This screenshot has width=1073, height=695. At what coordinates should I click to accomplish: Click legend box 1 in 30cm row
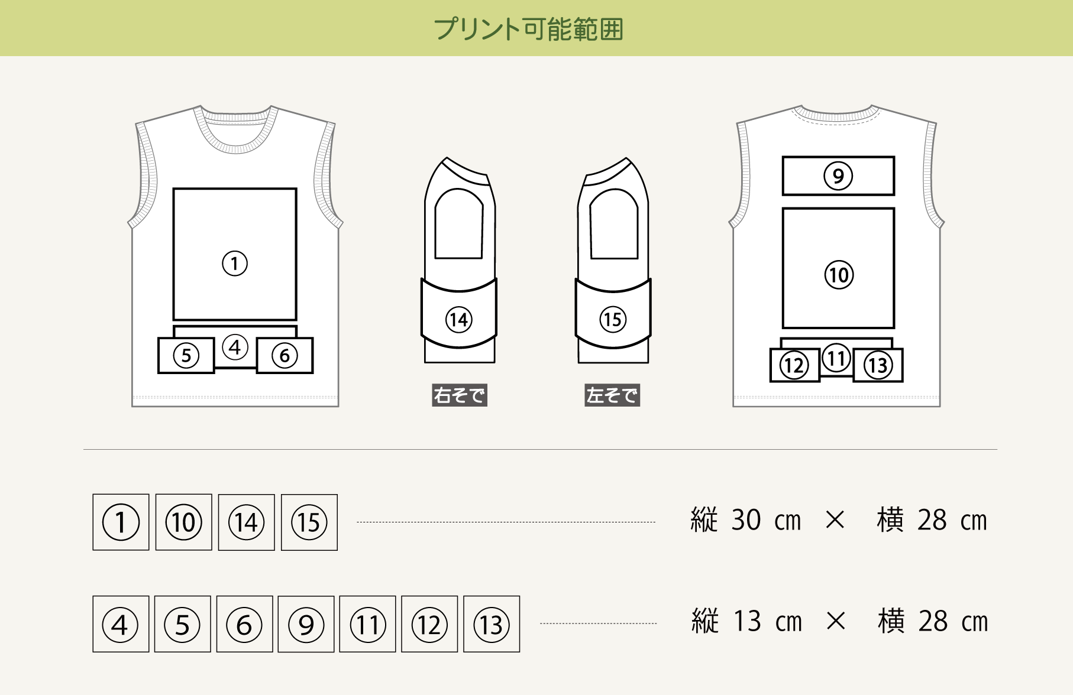pos(121,522)
